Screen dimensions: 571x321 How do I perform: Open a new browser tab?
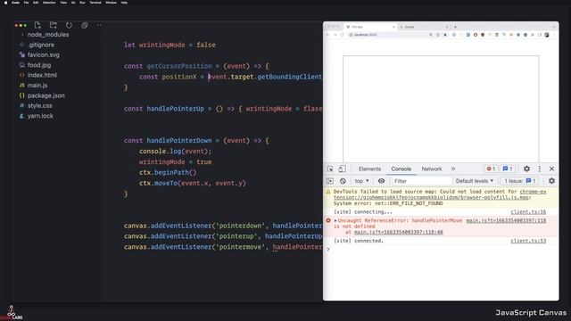[455, 27]
